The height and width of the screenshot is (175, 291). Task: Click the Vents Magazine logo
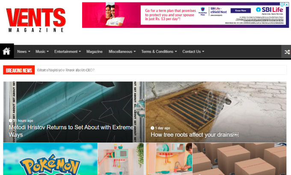click(36, 20)
